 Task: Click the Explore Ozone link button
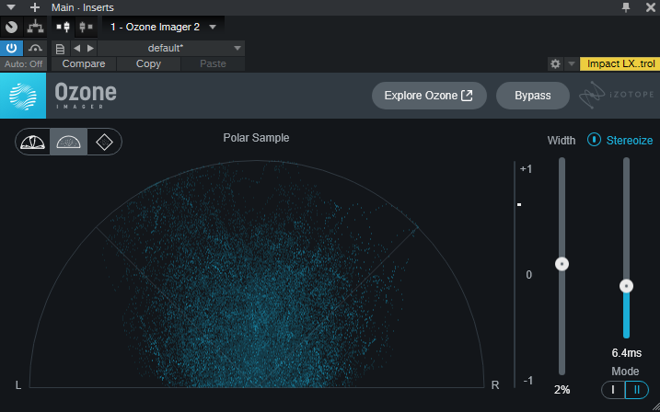click(428, 96)
